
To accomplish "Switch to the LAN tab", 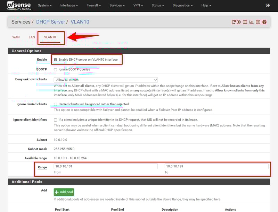I will (32, 37).
